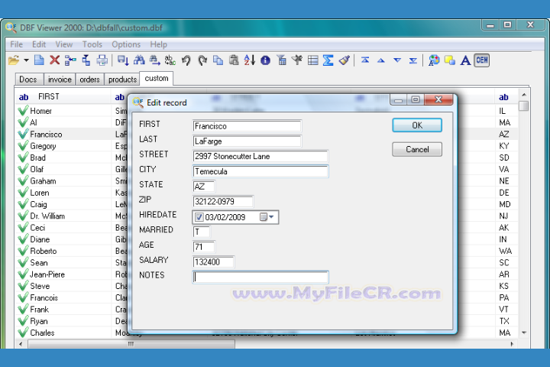The width and height of the screenshot is (550, 367).
Task: Click the font letter A icon
Action: [x=465, y=60]
